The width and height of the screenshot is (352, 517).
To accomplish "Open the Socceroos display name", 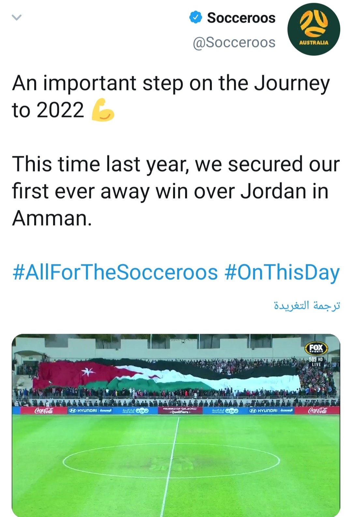I will (x=241, y=18).
